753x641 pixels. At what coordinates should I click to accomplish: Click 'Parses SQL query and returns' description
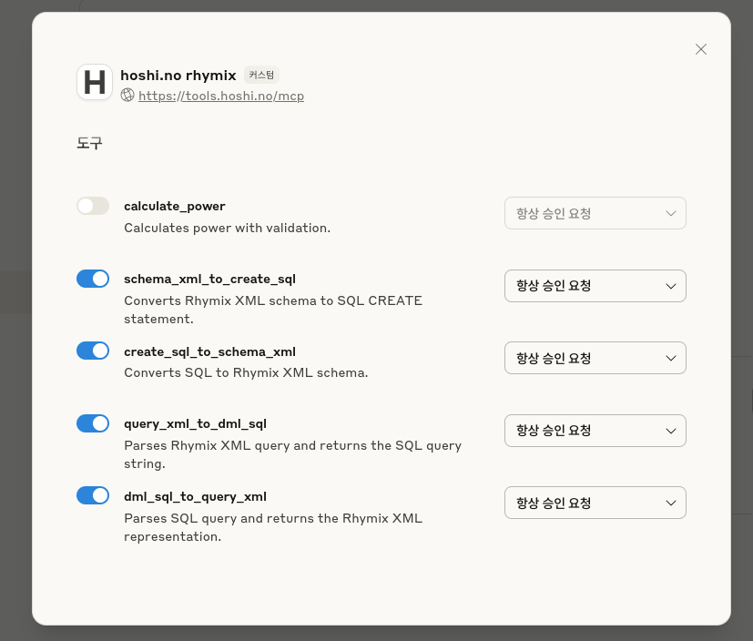(273, 527)
